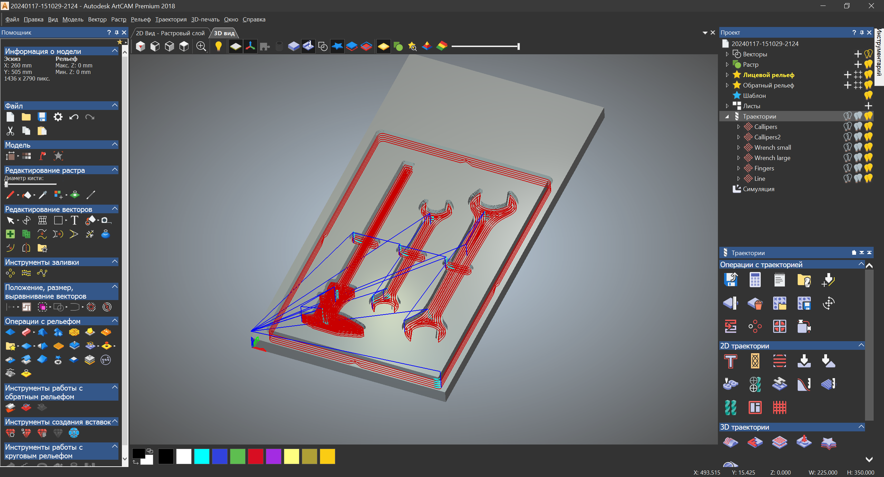
Task: Collapse the Траектории tree node
Action: pyautogui.click(x=727, y=116)
